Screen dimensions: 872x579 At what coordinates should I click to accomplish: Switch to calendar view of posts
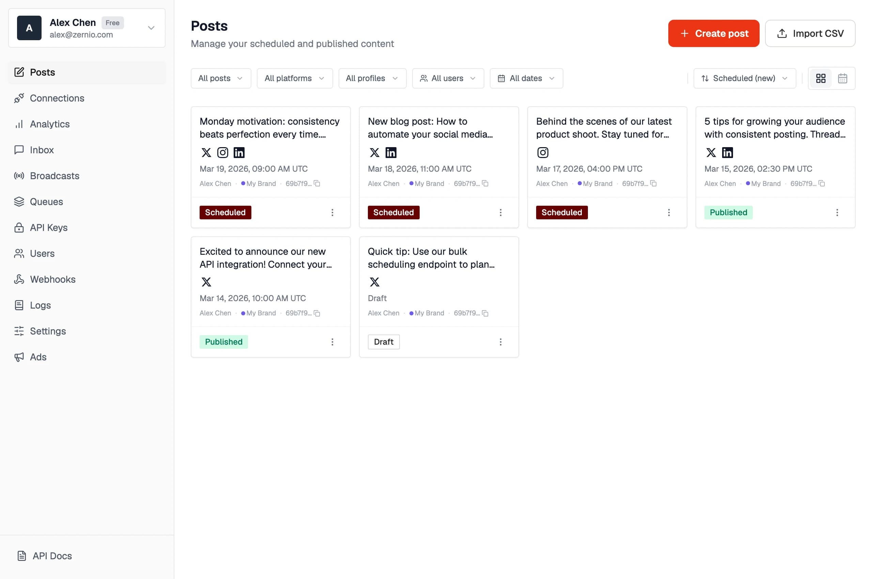[842, 78]
